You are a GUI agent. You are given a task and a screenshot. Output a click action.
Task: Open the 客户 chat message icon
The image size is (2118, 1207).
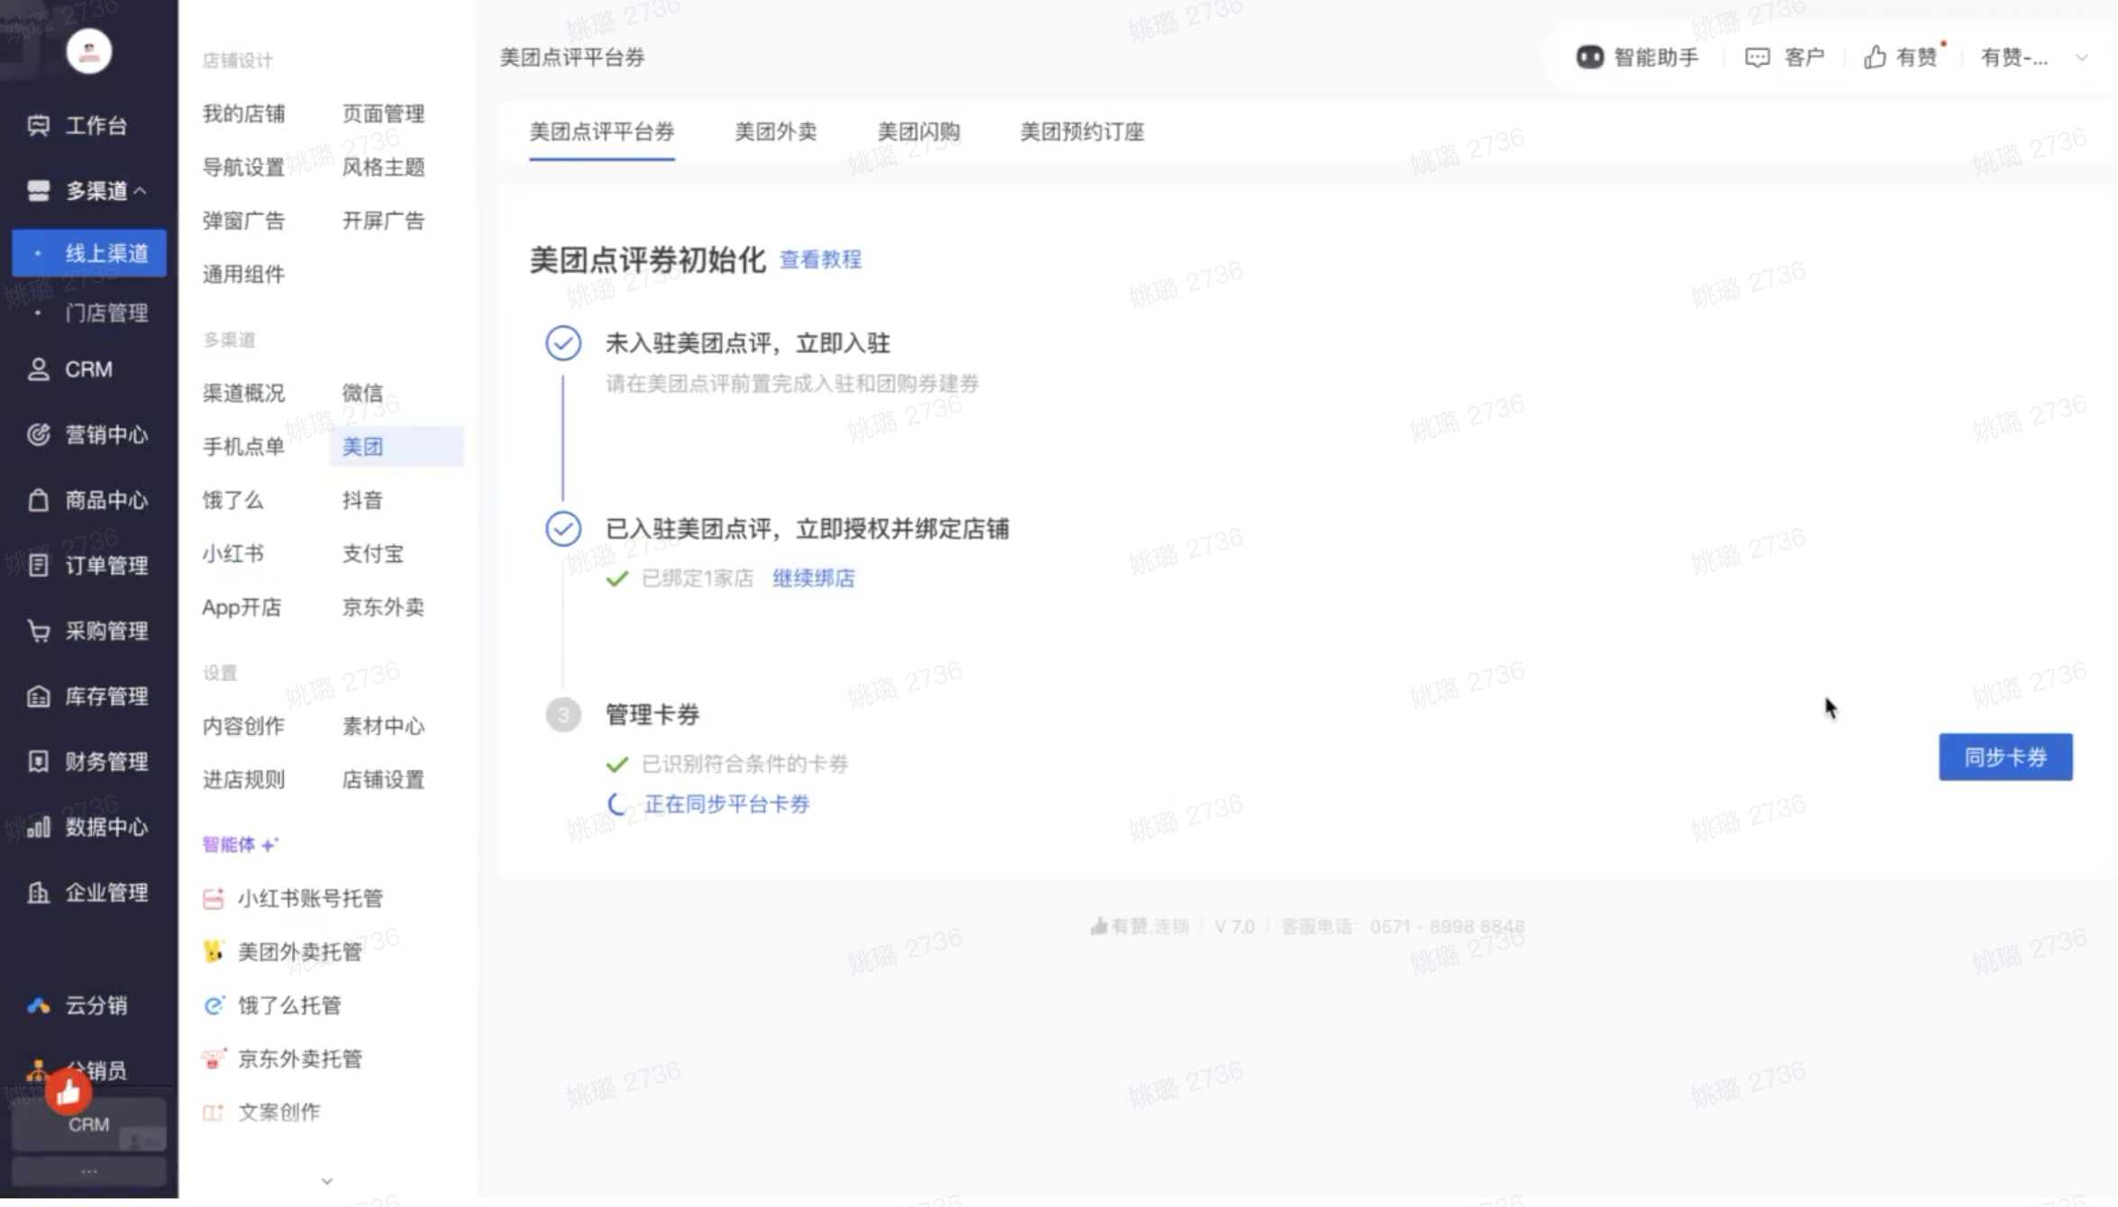[x=1757, y=58]
